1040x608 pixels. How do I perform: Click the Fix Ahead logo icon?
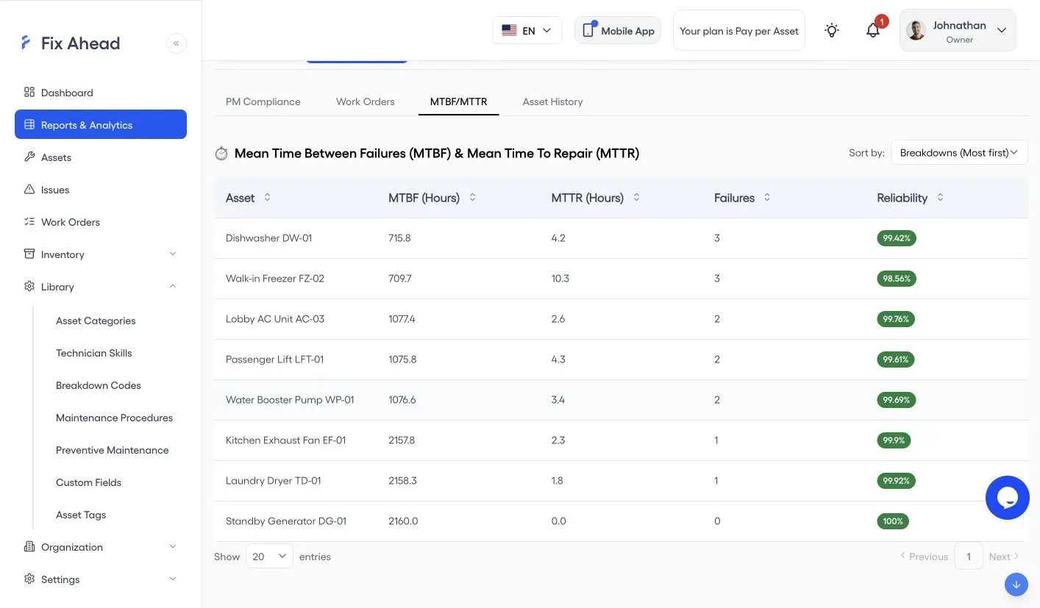coord(26,43)
